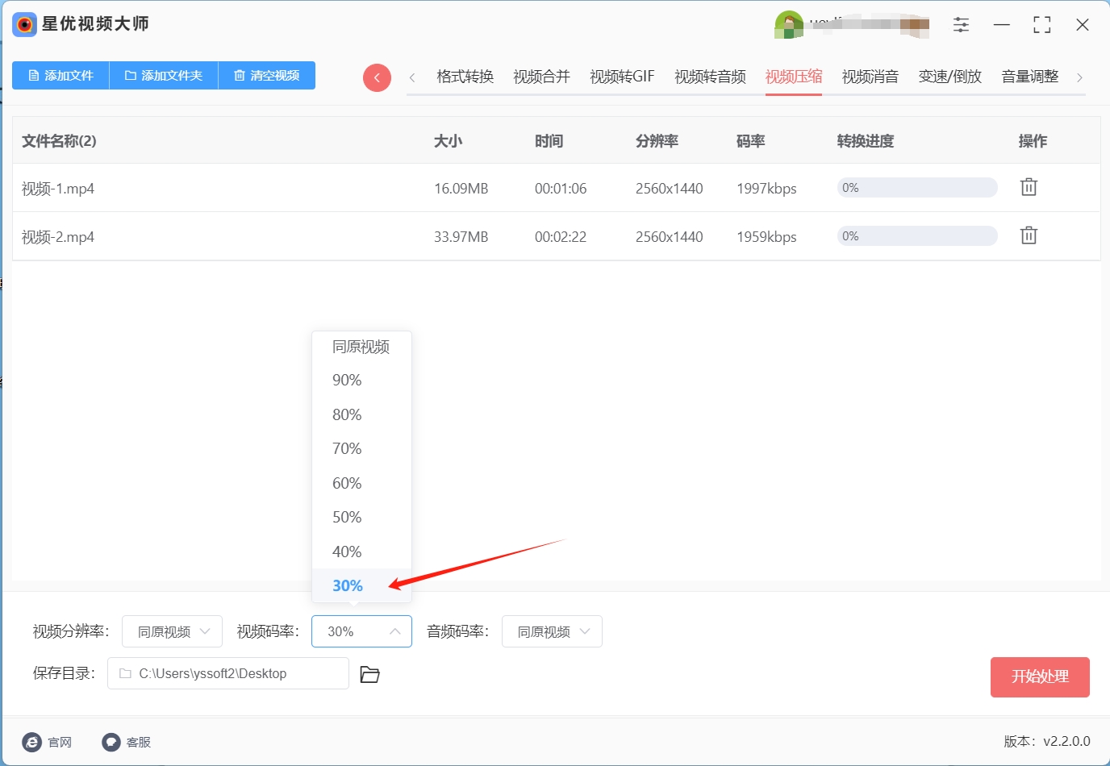The image size is (1110, 766).
Task: Switch to the 音量调整 tab
Action: pos(1029,77)
